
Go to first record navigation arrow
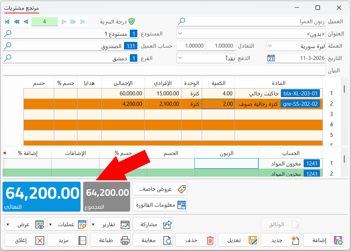point(7,22)
